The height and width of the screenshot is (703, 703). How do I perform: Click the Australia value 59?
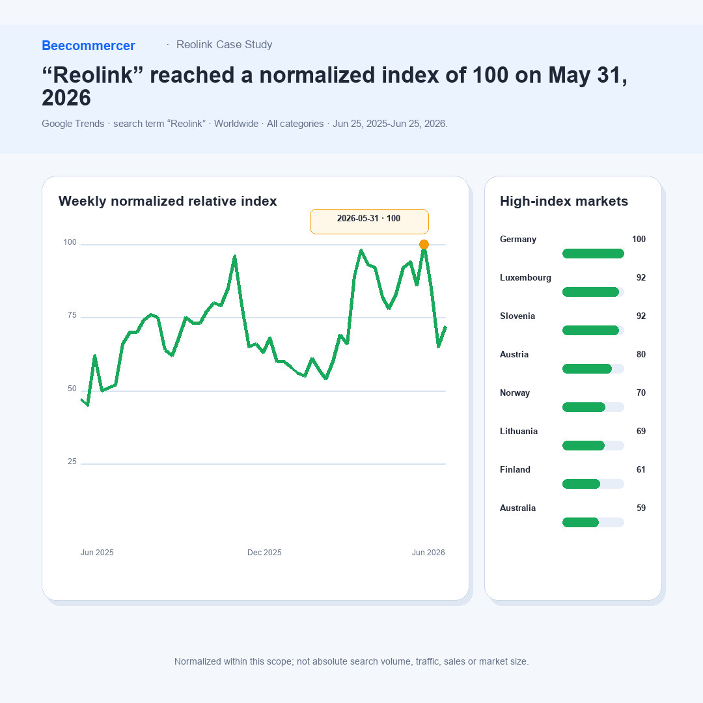[641, 508]
